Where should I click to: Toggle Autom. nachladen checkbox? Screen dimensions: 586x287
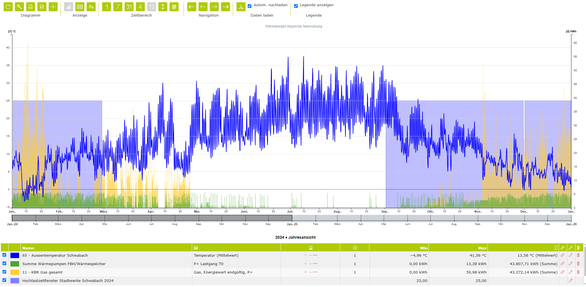click(x=249, y=6)
